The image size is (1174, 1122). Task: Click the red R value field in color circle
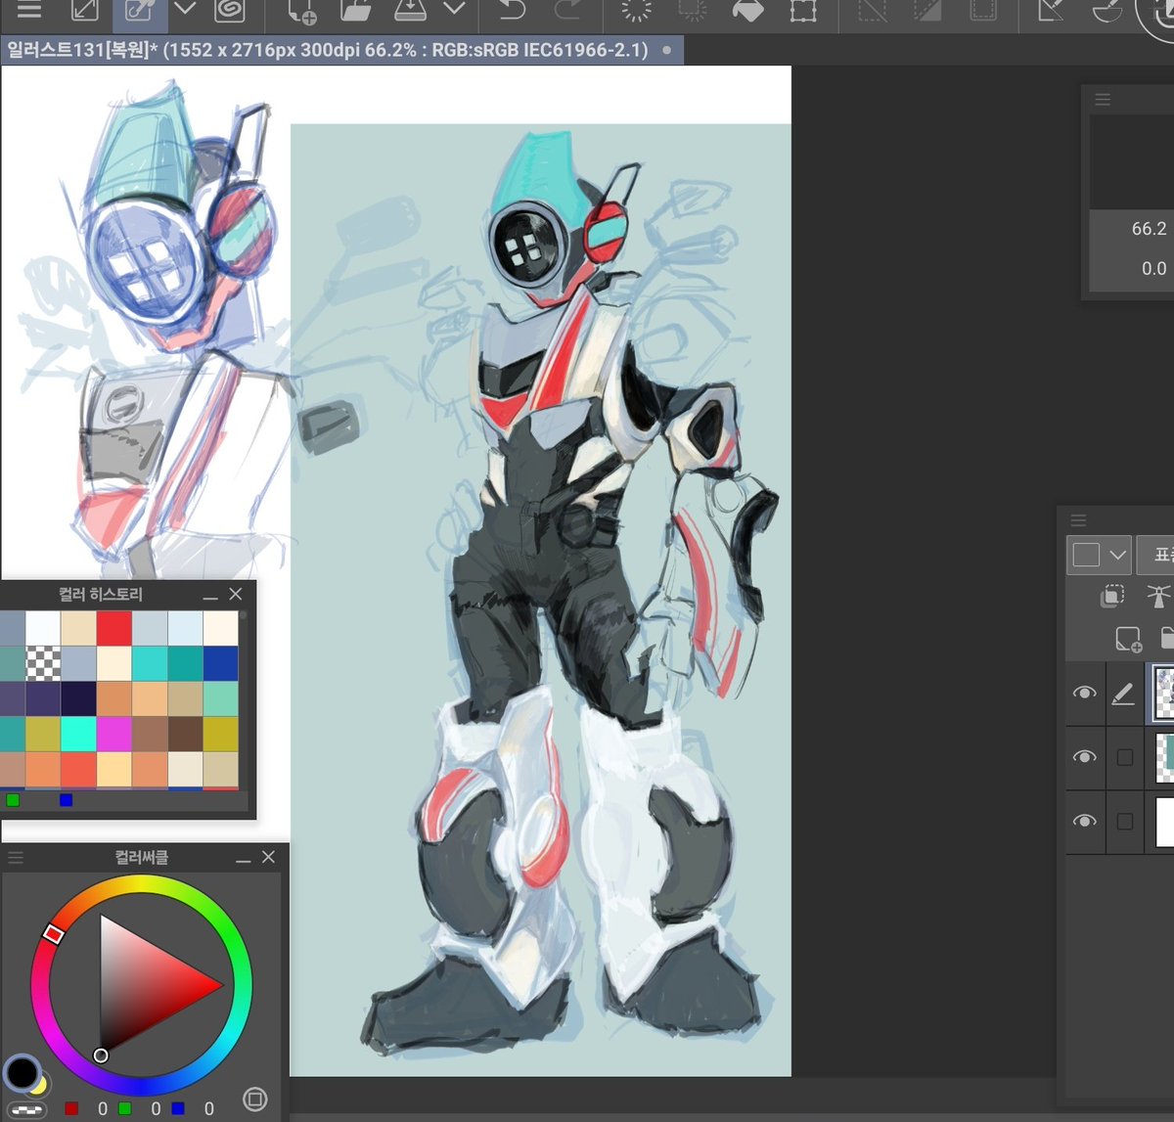[102, 1108]
